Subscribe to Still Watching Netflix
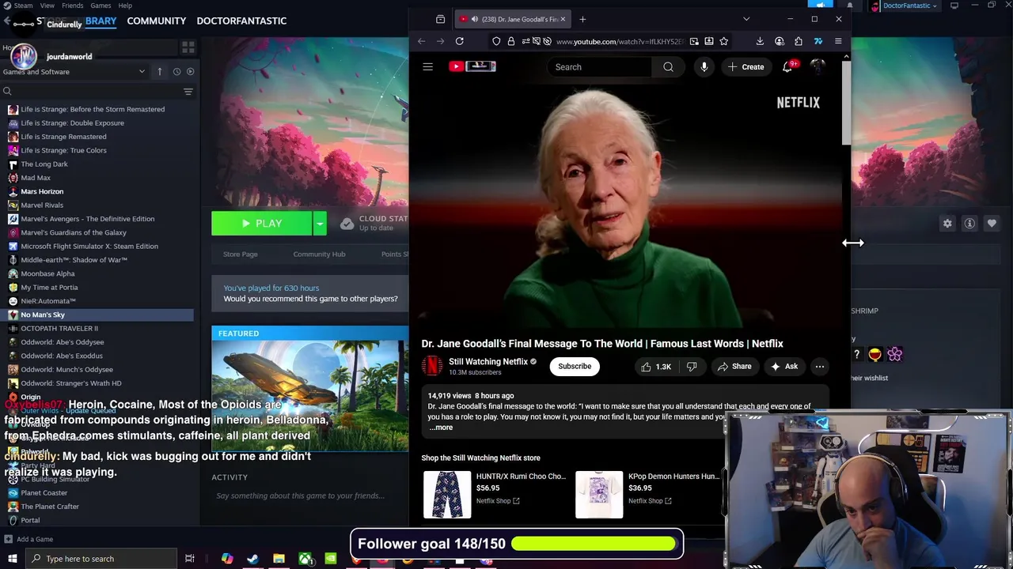 575,367
